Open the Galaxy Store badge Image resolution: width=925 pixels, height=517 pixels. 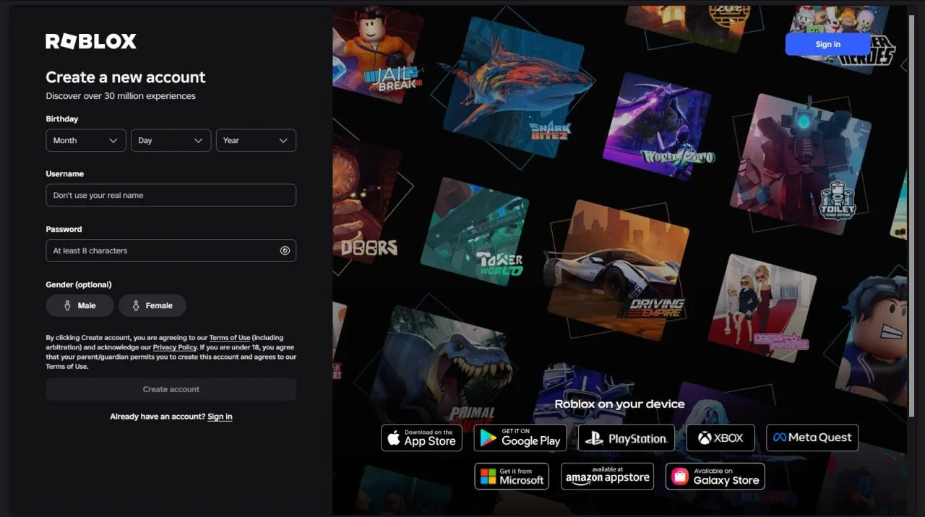(715, 477)
